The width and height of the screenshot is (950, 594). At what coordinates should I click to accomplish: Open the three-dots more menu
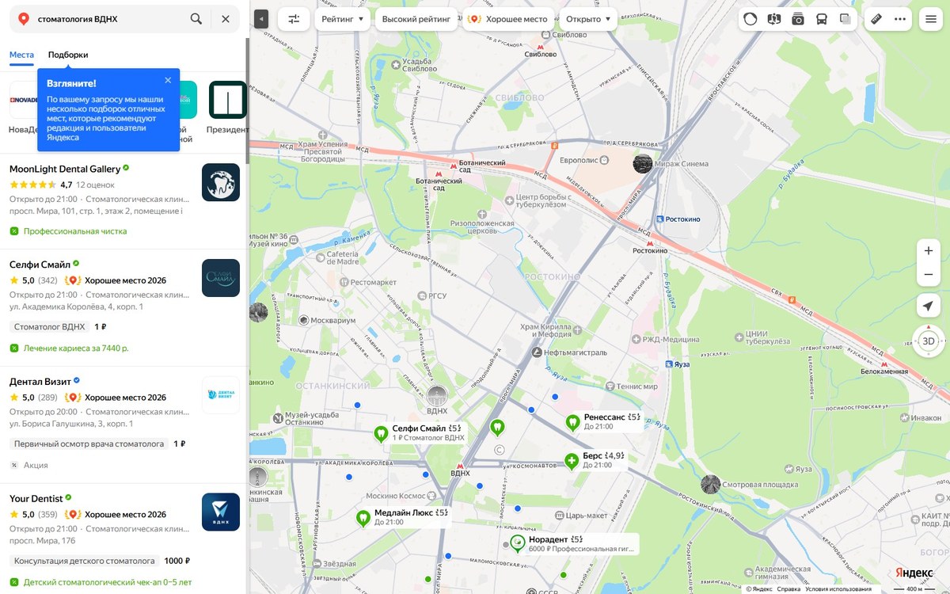click(900, 19)
